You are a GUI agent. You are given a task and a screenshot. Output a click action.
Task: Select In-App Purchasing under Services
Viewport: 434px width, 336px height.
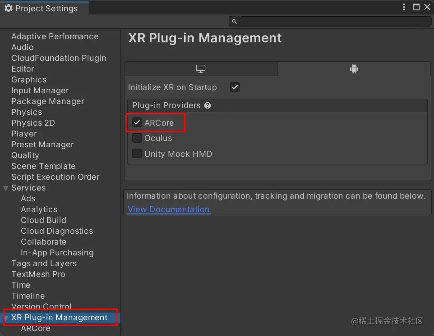coord(57,253)
